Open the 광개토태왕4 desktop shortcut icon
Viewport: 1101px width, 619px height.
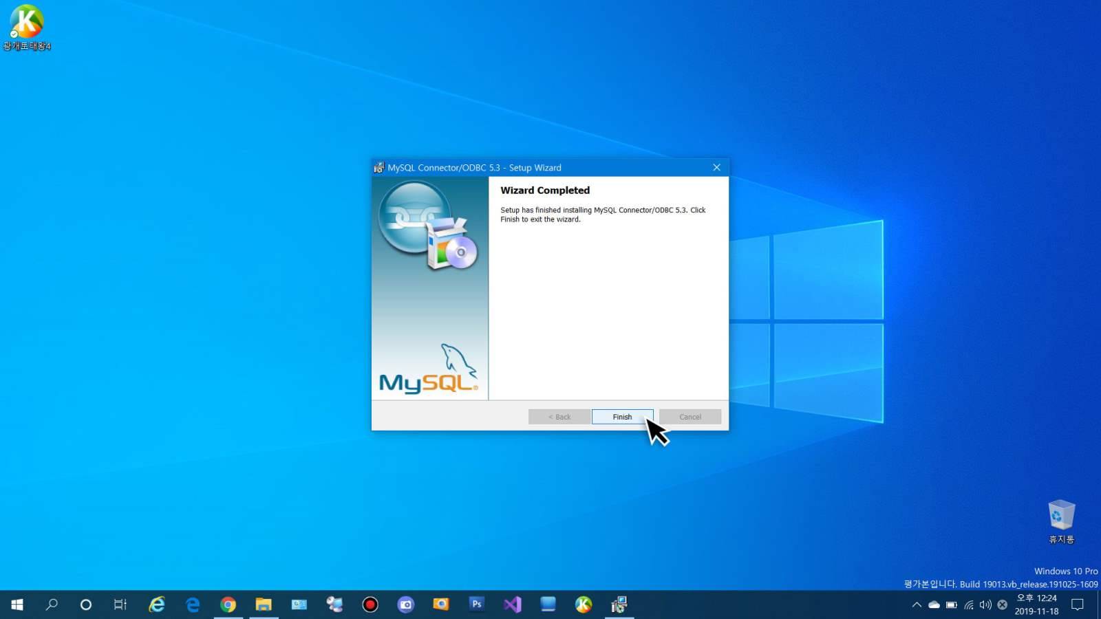tap(27, 28)
